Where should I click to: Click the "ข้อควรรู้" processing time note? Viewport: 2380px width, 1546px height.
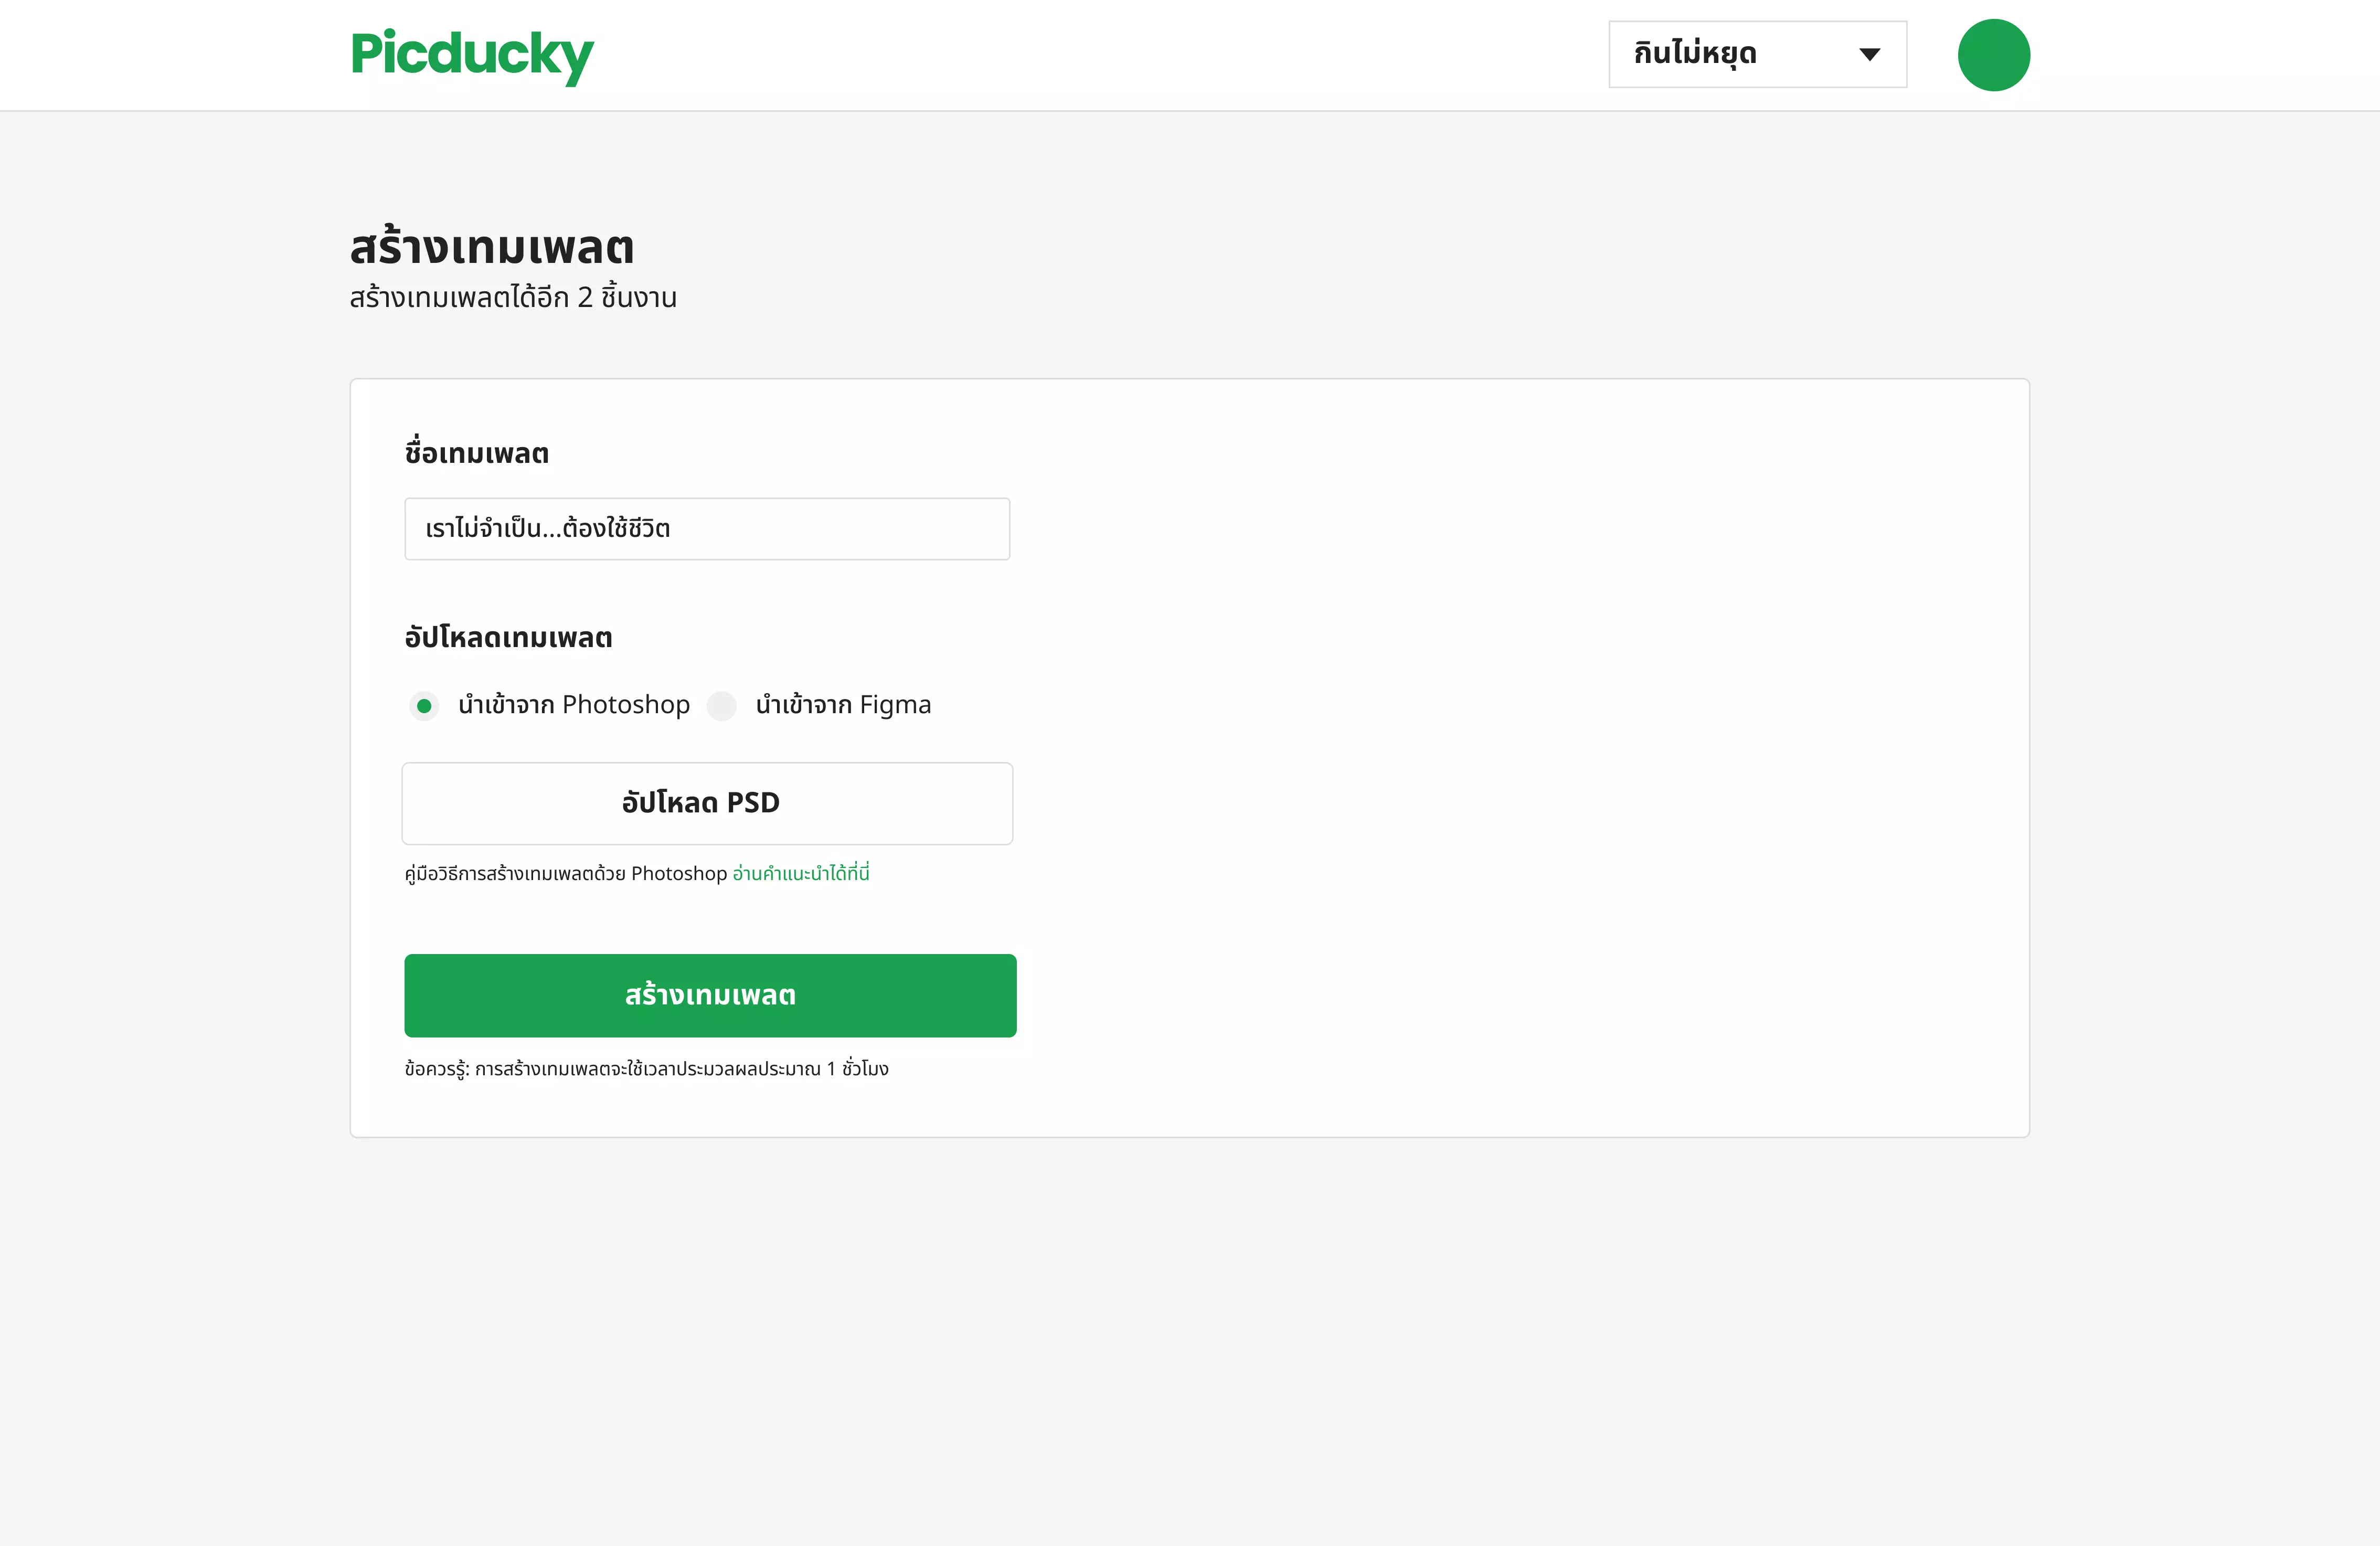(x=646, y=1069)
